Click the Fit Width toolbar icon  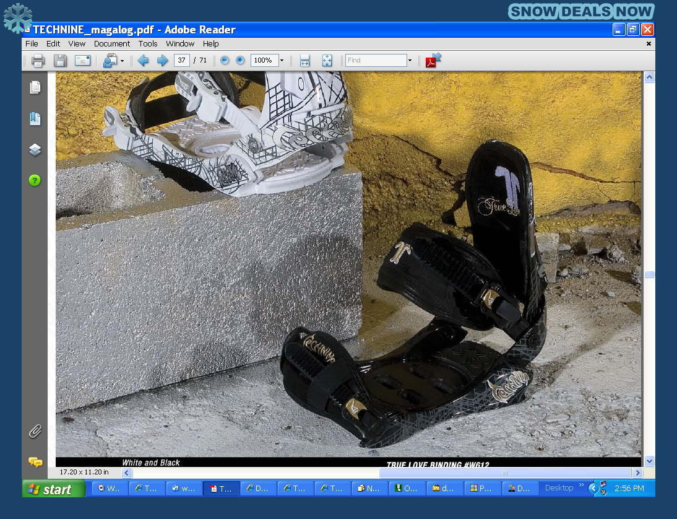305,61
